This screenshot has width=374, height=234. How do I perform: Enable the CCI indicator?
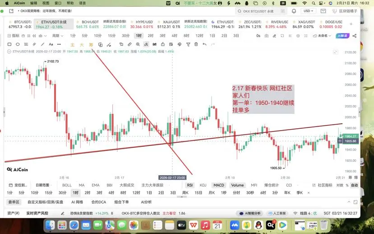(289, 185)
